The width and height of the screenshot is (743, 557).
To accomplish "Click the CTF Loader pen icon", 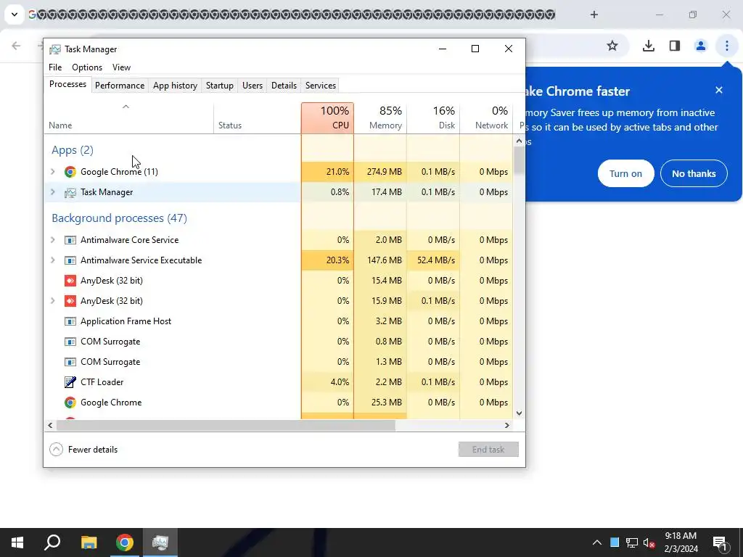I will point(70,381).
